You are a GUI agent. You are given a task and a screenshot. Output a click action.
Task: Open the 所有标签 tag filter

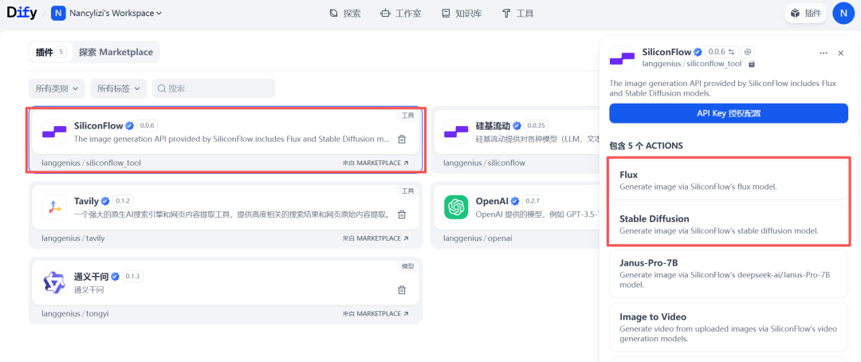point(119,88)
